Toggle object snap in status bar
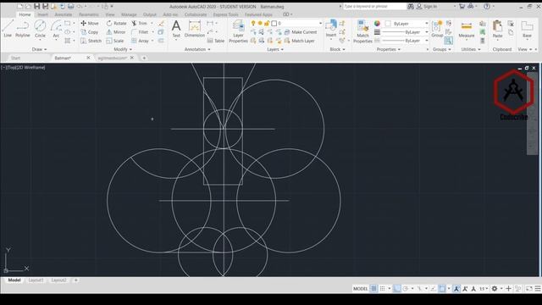Screen dimensions: 542x305 [x=442, y=288]
